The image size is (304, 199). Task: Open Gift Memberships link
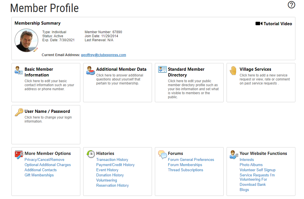39,175
